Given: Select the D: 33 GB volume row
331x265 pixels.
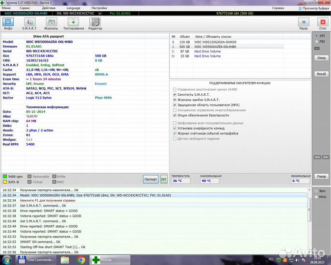Looking at the screenshot, I should (227, 56).
